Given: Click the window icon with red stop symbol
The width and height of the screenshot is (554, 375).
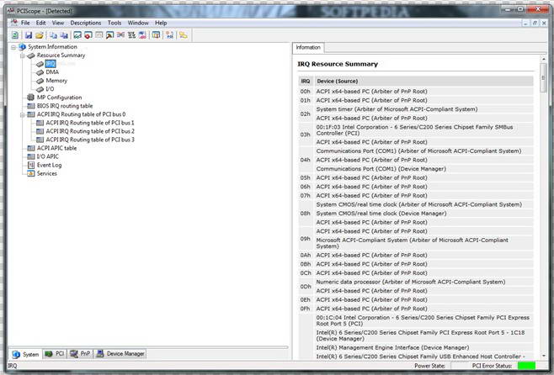Looking at the screenshot, I should pyautogui.click(x=88, y=35).
